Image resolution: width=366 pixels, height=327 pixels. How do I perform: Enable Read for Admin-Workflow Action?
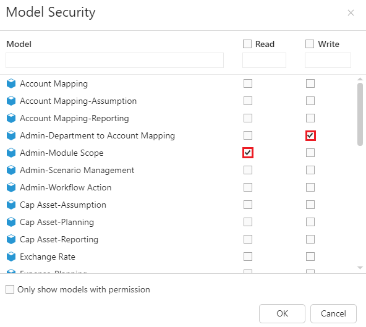point(248,187)
